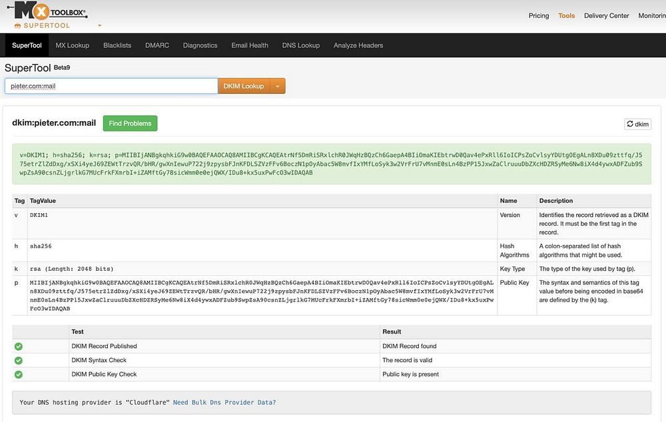Click the Test column header
This screenshot has height=422, width=666.
pyautogui.click(x=77, y=331)
